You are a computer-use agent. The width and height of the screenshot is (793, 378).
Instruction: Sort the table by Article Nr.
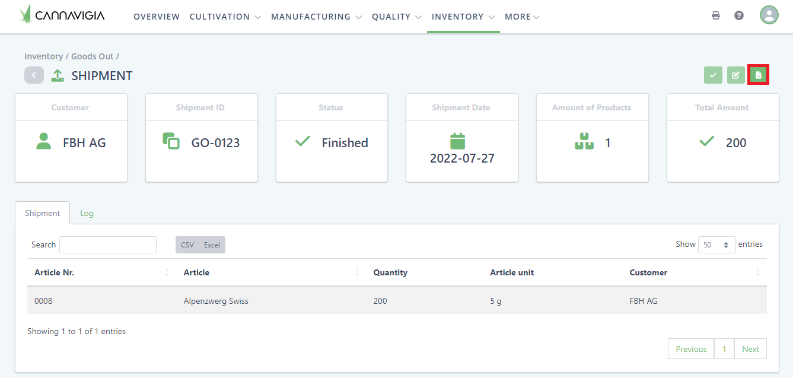point(55,272)
